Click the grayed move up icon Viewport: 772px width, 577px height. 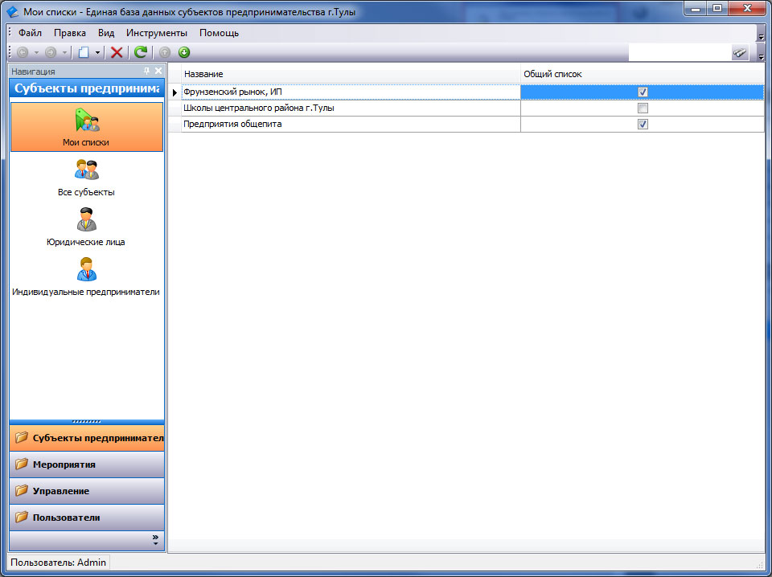tap(165, 52)
